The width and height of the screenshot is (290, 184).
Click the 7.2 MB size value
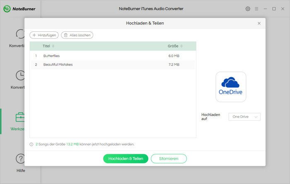pyautogui.click(x=174, y=65)
